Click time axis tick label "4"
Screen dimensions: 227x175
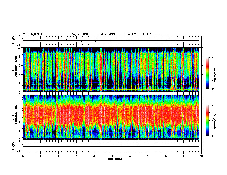coord(94,156)
